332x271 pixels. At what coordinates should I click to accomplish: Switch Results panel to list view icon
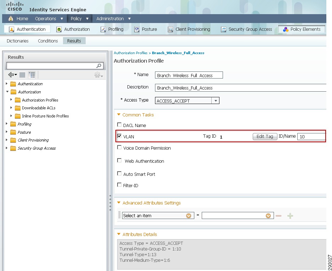(22, 75)
